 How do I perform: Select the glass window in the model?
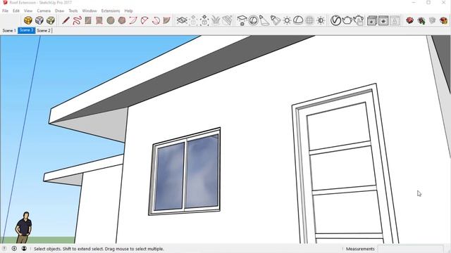point(185,171)
